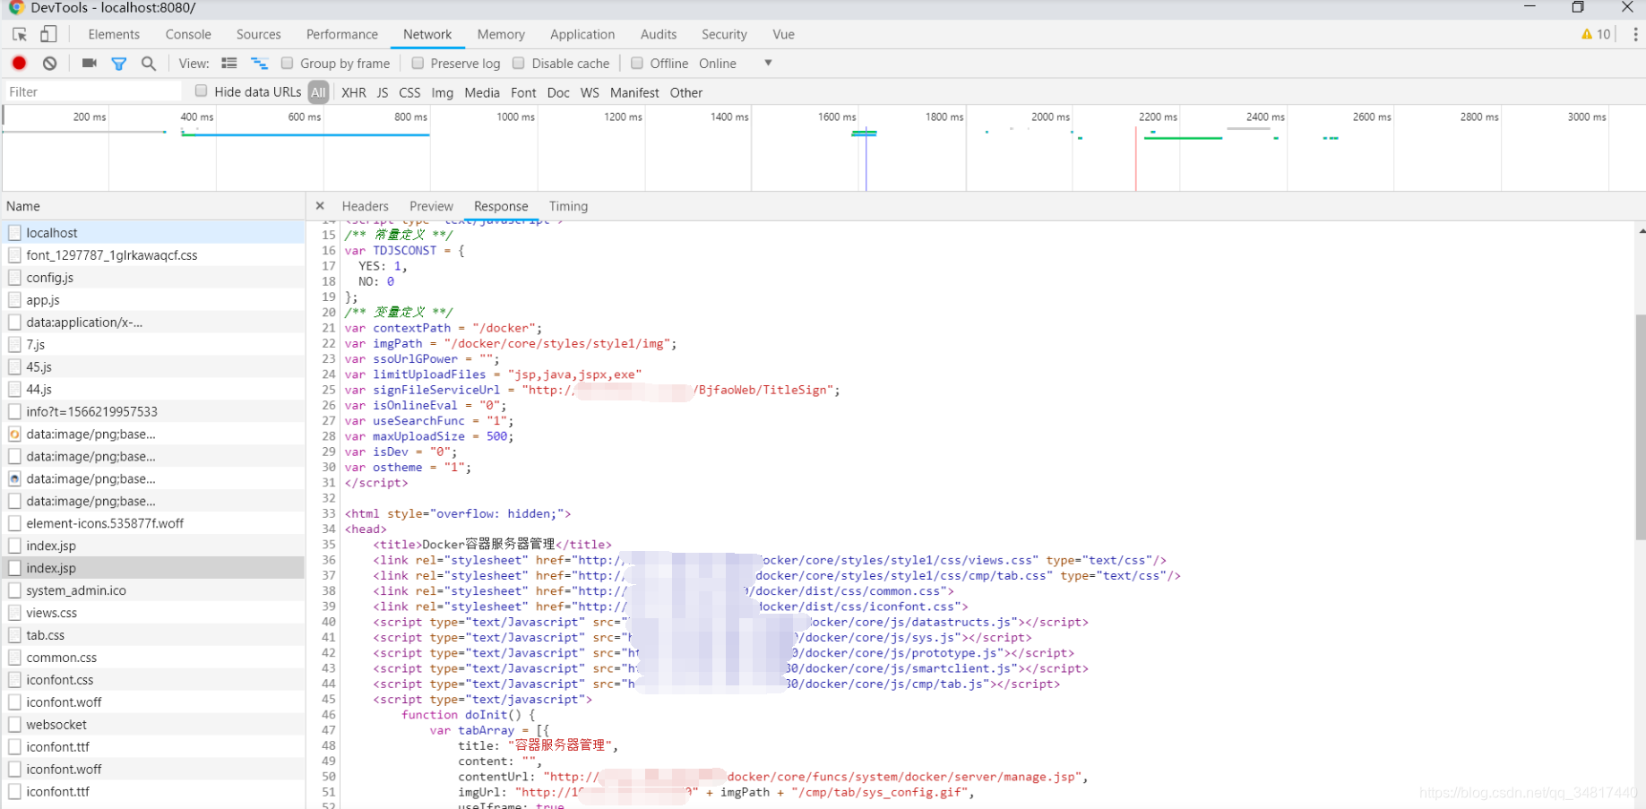Select the 45.js request

153,366
